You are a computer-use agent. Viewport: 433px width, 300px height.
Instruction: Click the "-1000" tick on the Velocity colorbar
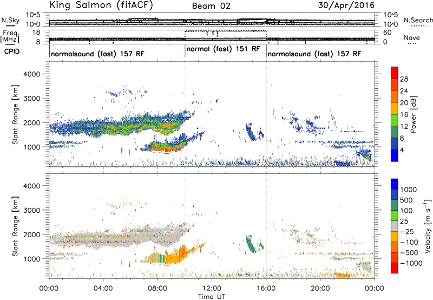(x=411, y=263)
